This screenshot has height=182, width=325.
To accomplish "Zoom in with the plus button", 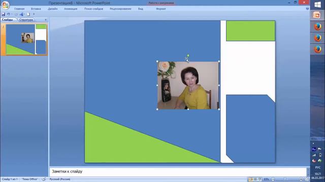I will (301, 179).
